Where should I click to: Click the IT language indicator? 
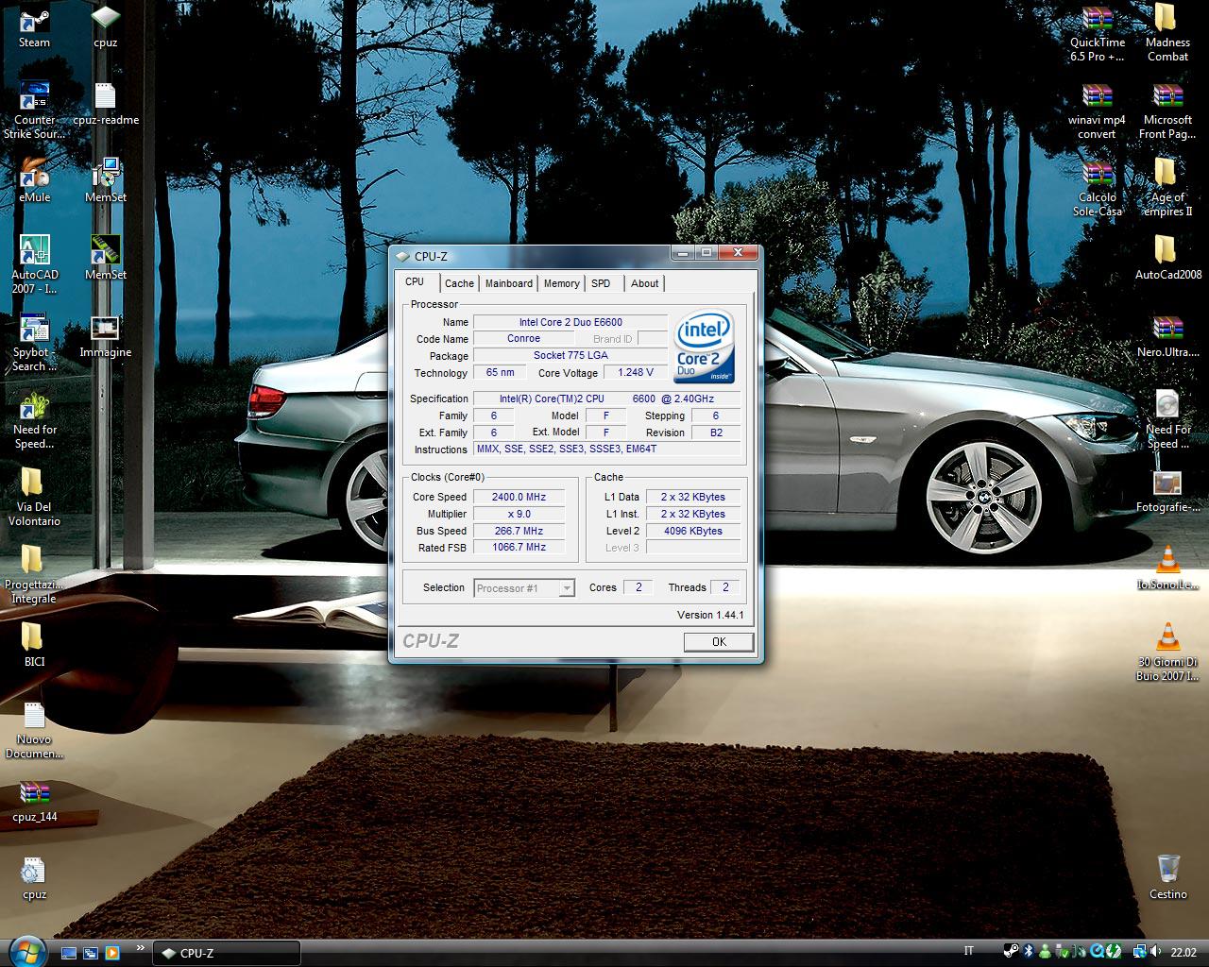click(x=969, y=952)
